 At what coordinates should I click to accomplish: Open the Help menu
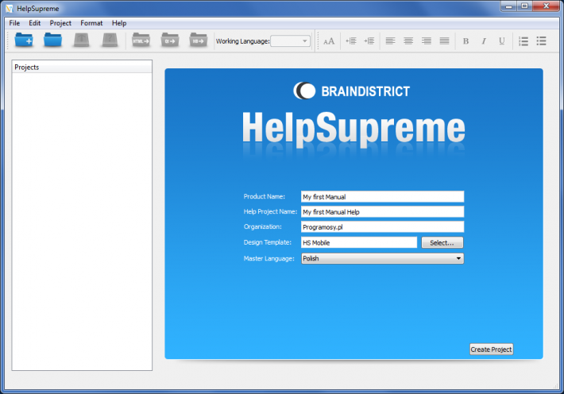[x=119, y=23]
